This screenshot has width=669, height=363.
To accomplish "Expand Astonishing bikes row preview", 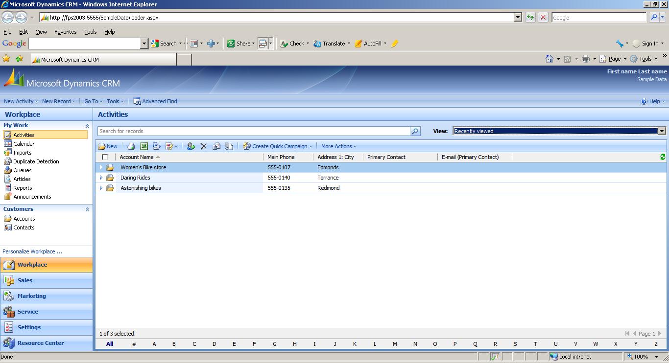I will click(x=101, y=188).
